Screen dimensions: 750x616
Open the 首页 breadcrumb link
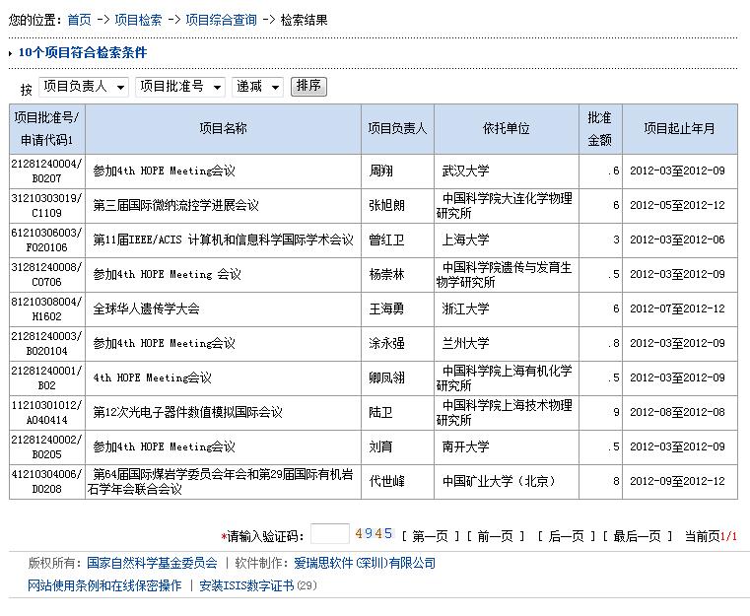click(79, 20)
